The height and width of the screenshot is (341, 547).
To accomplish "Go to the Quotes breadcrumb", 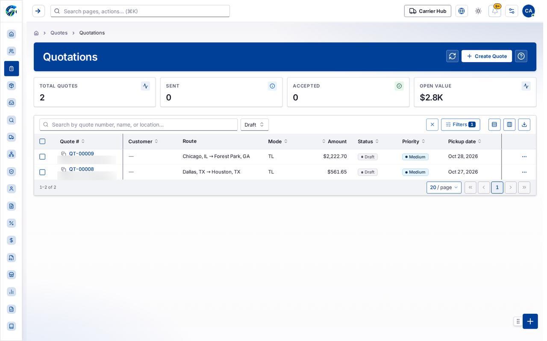I will 59,33.
